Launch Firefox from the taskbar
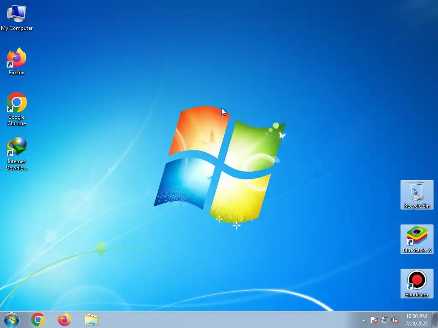 point(64,319)
